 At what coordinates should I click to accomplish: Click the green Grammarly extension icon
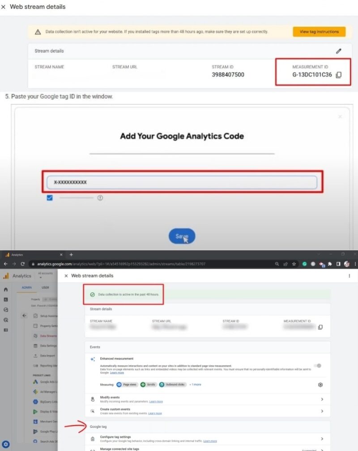click(x=305, y=264)
